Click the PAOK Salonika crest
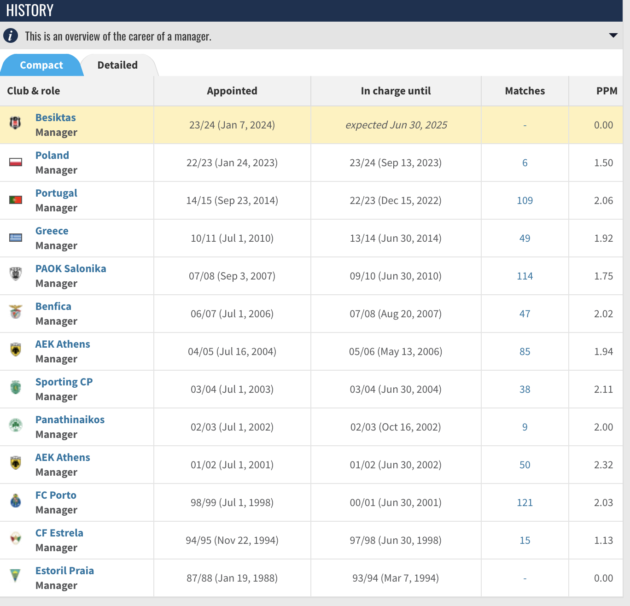Image resolution: width=630 pixels, height=606 pixels. pos(16,274)
